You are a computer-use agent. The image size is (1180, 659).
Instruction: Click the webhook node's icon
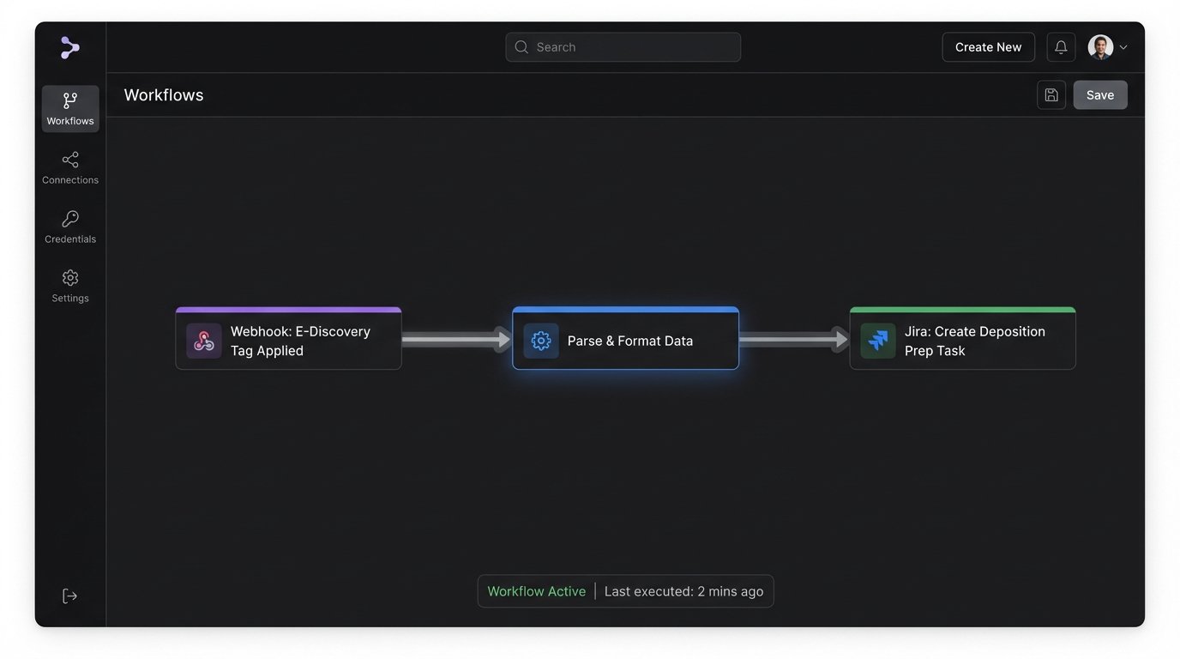click(x=203, y=340)
